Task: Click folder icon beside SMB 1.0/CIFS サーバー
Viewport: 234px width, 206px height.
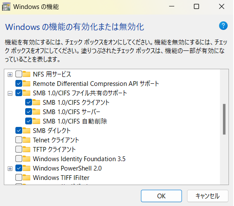Action: [x=36, y=112]
